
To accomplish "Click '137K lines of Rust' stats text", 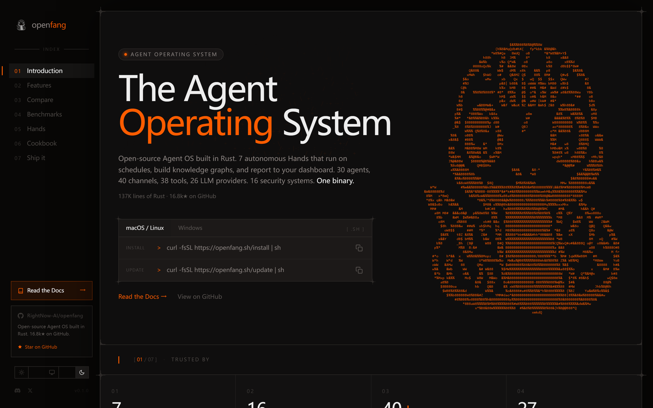I will coord(141,196).
